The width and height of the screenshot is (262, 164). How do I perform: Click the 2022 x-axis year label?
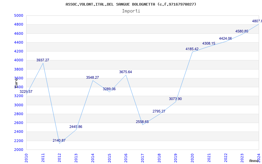coord(226,158)
